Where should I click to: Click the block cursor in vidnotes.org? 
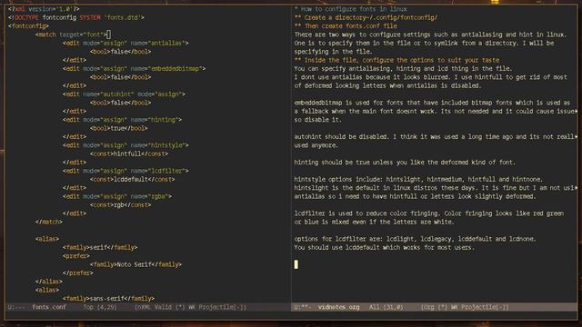tap(296, 264)
